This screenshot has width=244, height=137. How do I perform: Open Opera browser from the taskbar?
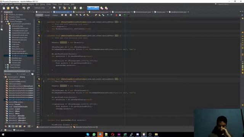[113, 134]
